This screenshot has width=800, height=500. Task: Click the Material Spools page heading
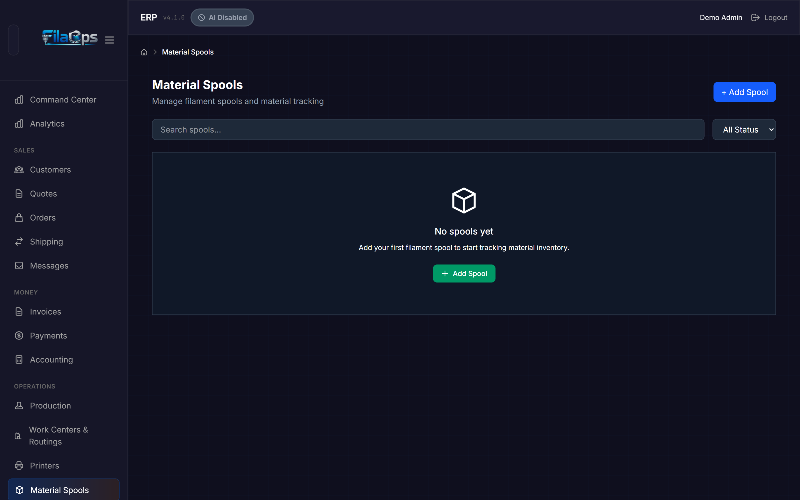tap(197, 85)
